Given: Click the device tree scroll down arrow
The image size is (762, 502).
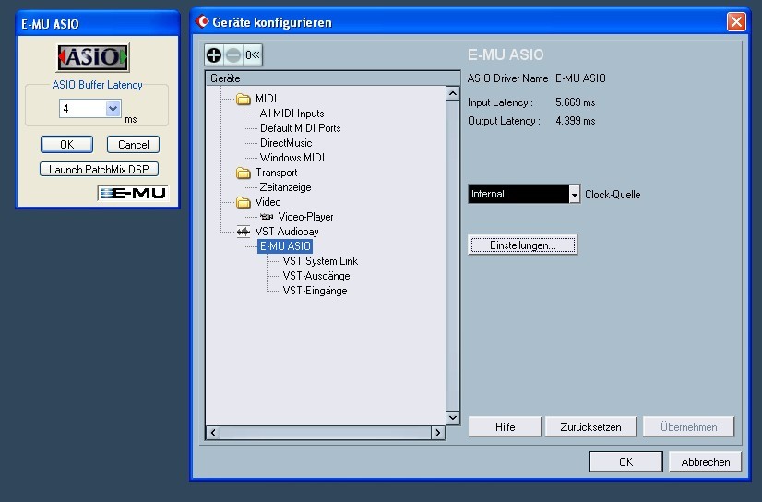Looking at the screenshot, I should [452, 418].
